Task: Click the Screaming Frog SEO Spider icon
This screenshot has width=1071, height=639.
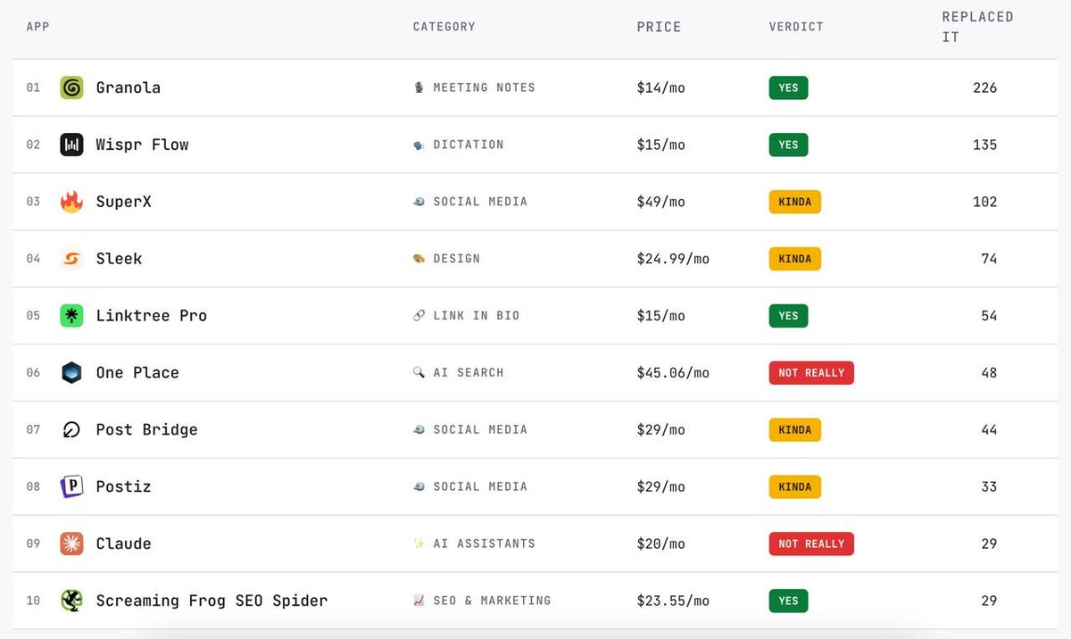Action: [x=71, y=601]
